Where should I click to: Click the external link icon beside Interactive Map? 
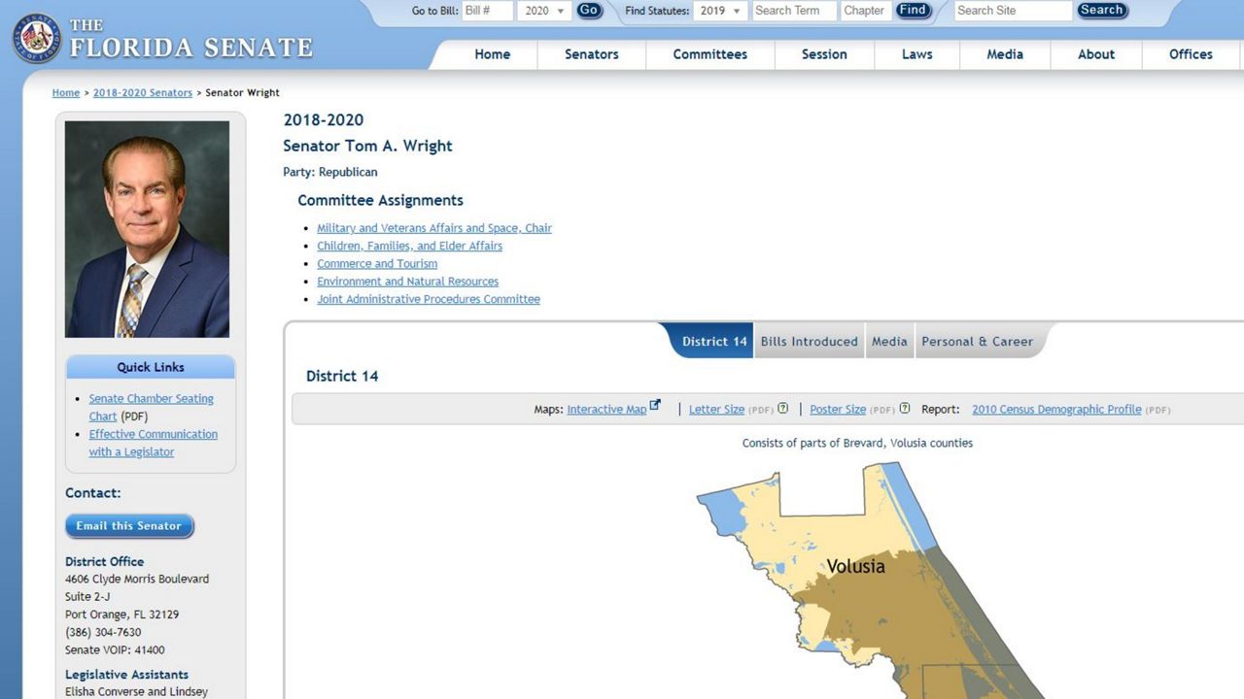coord(655,403)
